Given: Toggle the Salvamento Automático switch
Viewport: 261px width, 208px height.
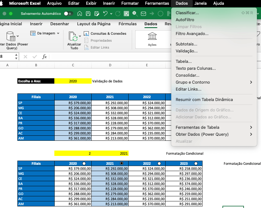Looking at the screenshot, I should [68, 14].
